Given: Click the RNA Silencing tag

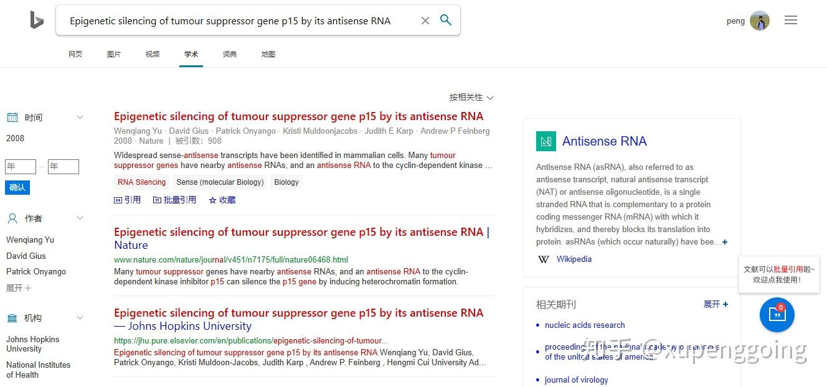Looking at the screenshot, I should click(x=142, y=182).
